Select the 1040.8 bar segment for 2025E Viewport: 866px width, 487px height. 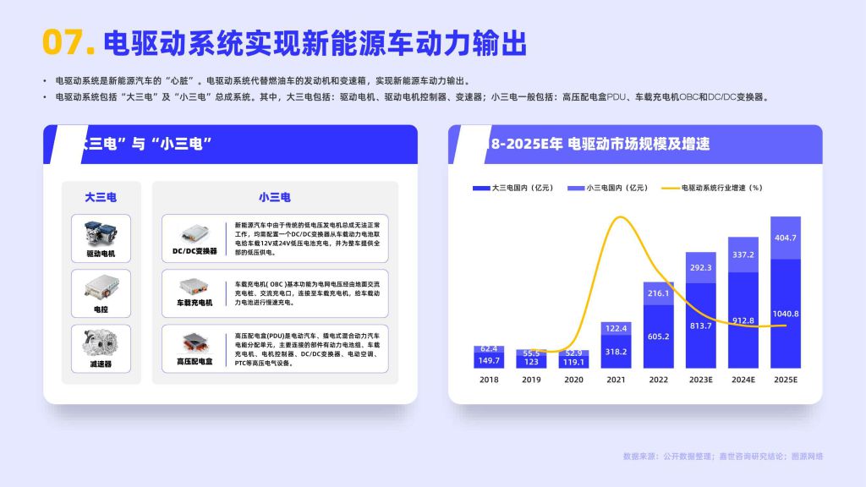tap(785, 314)
